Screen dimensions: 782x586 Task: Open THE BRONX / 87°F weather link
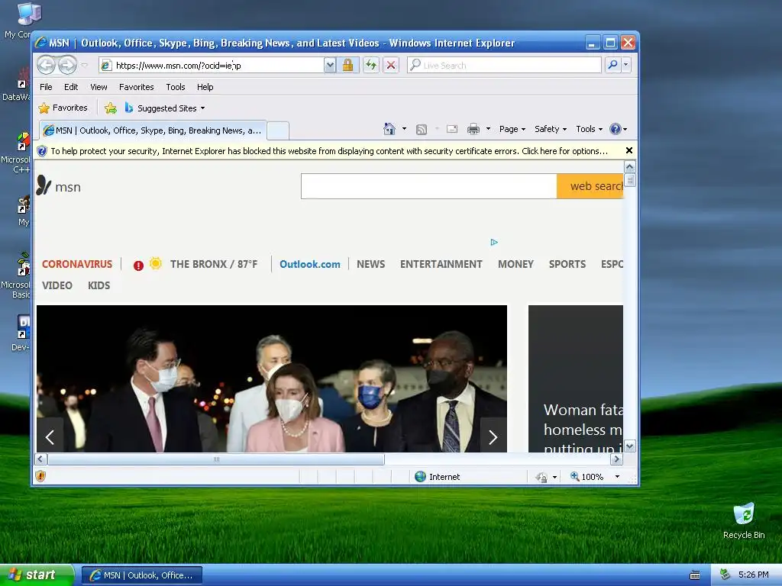point(214,264)
